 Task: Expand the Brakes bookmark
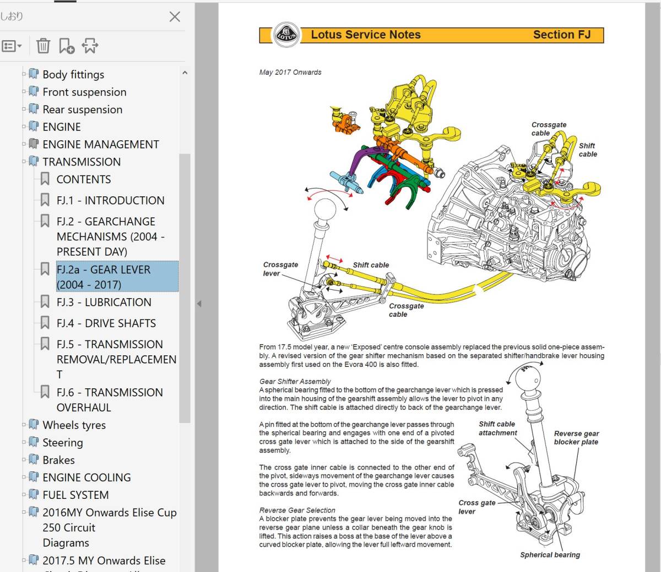[x=24, y=460]
